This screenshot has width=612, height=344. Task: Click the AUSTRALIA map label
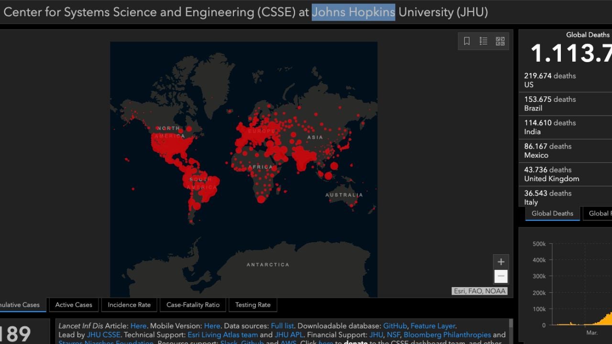coord(344,195)
